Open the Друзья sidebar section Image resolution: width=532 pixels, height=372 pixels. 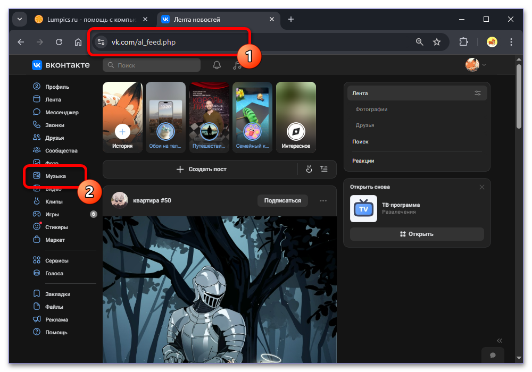point(48,138)
